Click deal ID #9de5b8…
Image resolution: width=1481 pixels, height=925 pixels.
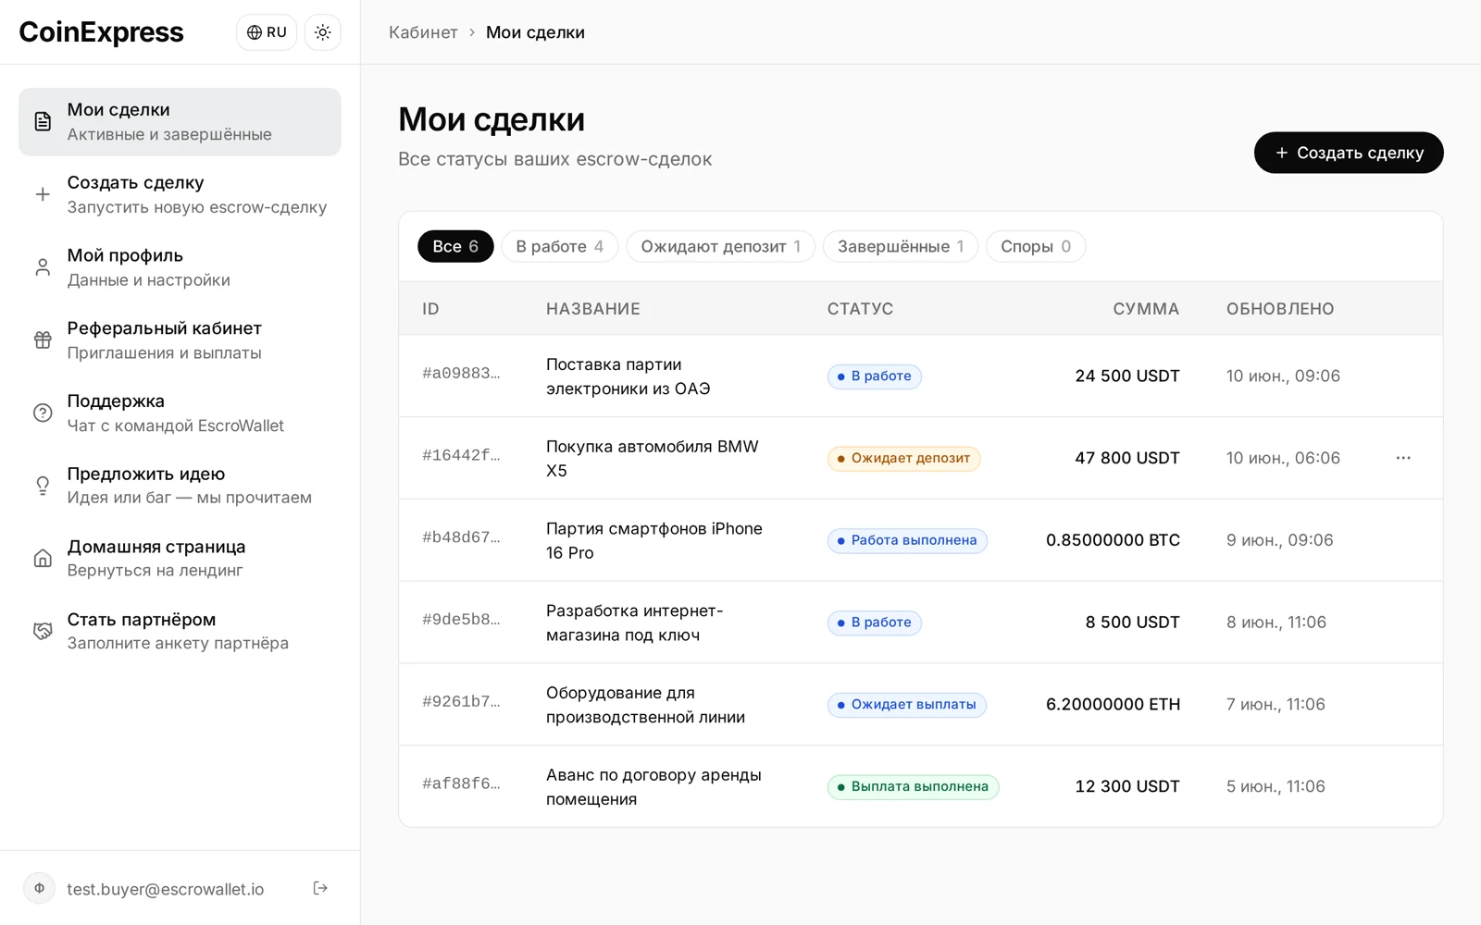[x=461, y=620]
